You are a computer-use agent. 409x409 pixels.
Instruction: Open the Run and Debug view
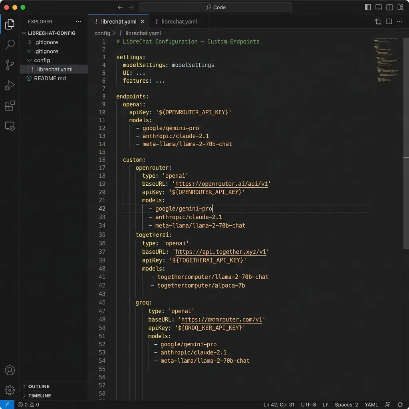[10, 85]
